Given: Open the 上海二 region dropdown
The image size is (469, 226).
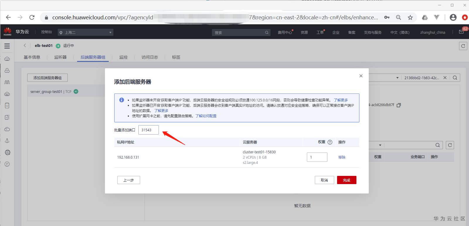Looking at the screenshot, I should click(86, 32).
